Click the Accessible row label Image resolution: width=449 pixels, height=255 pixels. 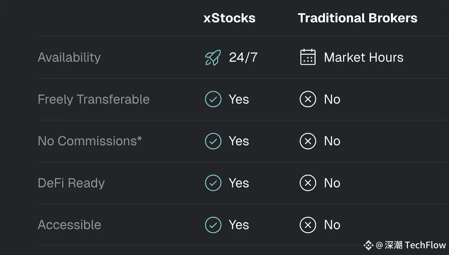point(69,225)
